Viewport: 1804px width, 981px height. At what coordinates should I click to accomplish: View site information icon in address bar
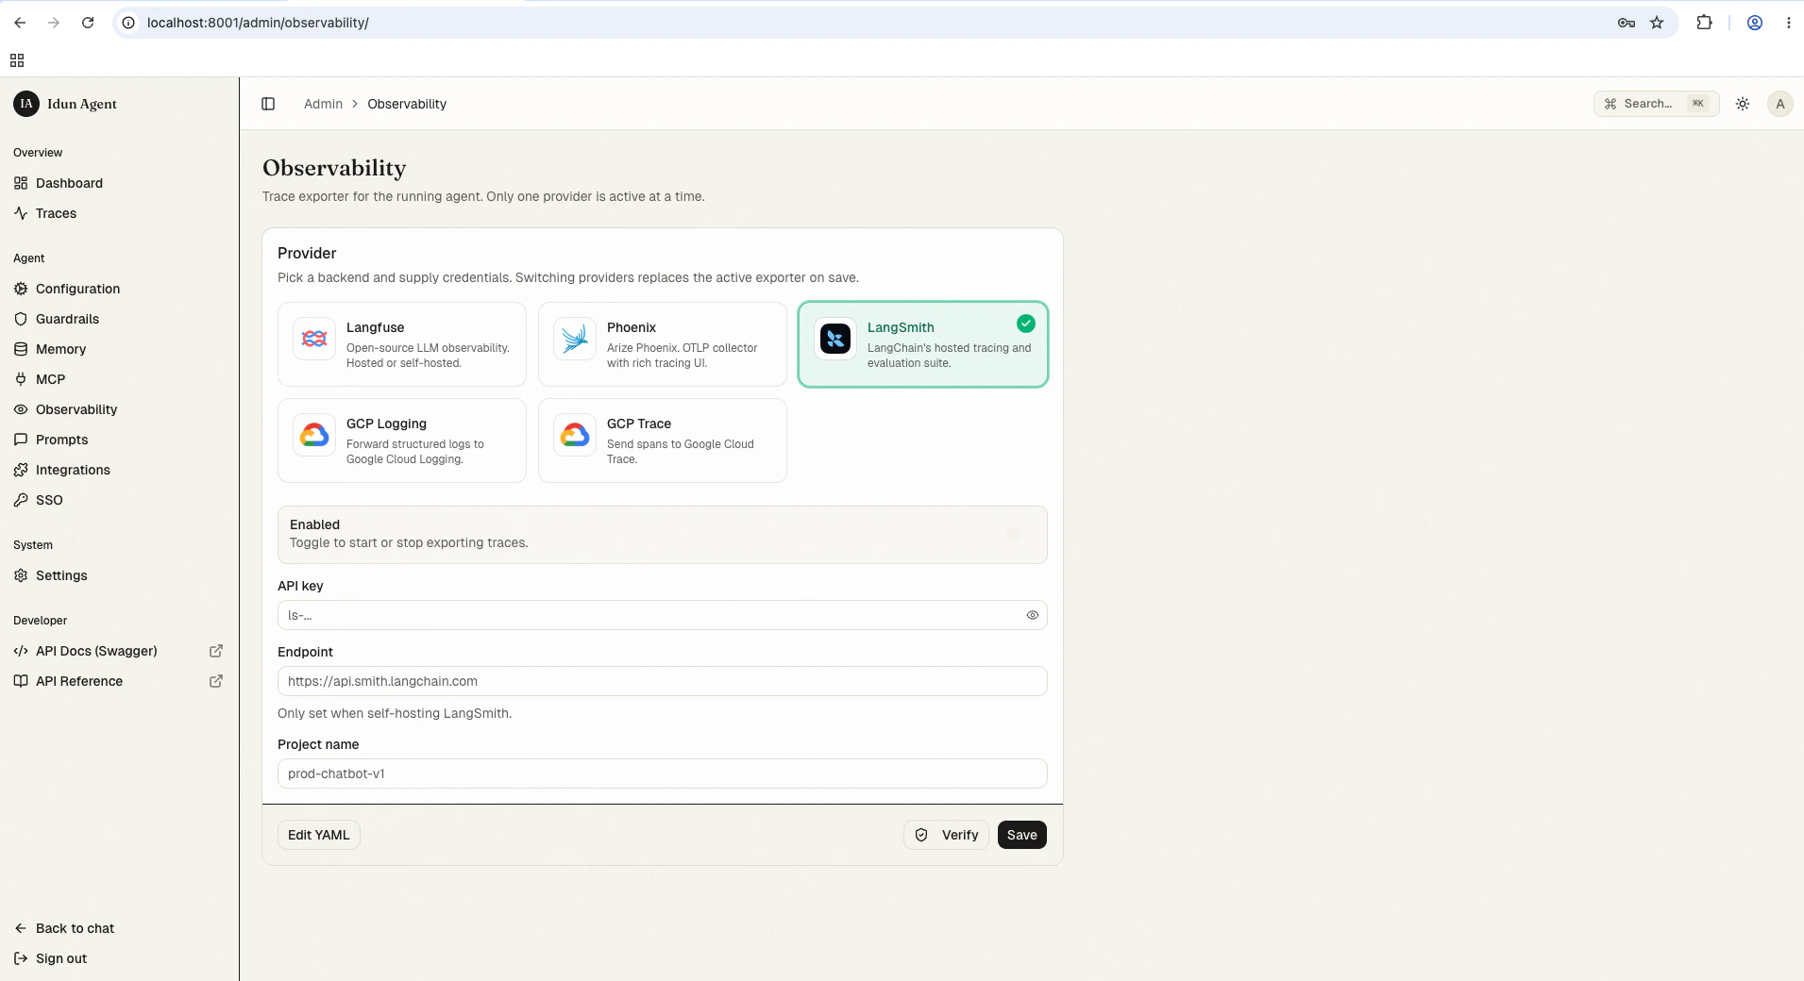[x=129, y=23]
